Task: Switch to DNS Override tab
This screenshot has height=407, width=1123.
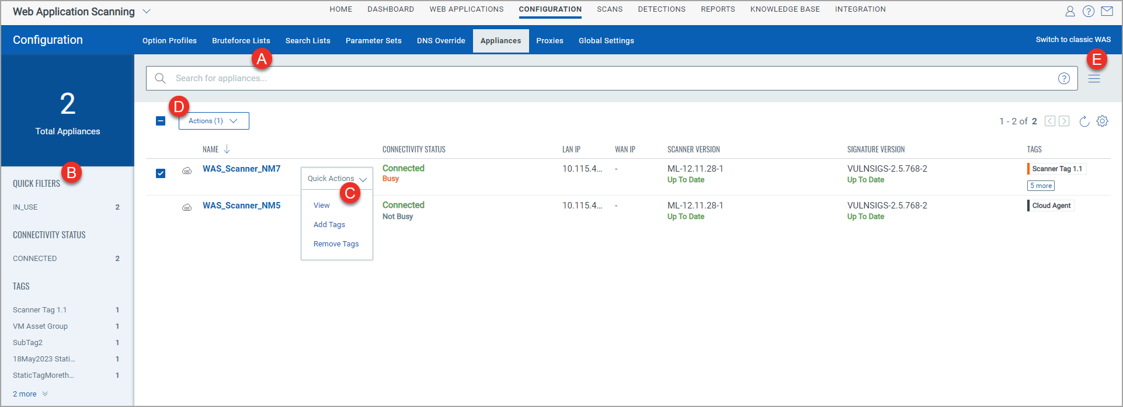Action: click(x=441, y=41)
